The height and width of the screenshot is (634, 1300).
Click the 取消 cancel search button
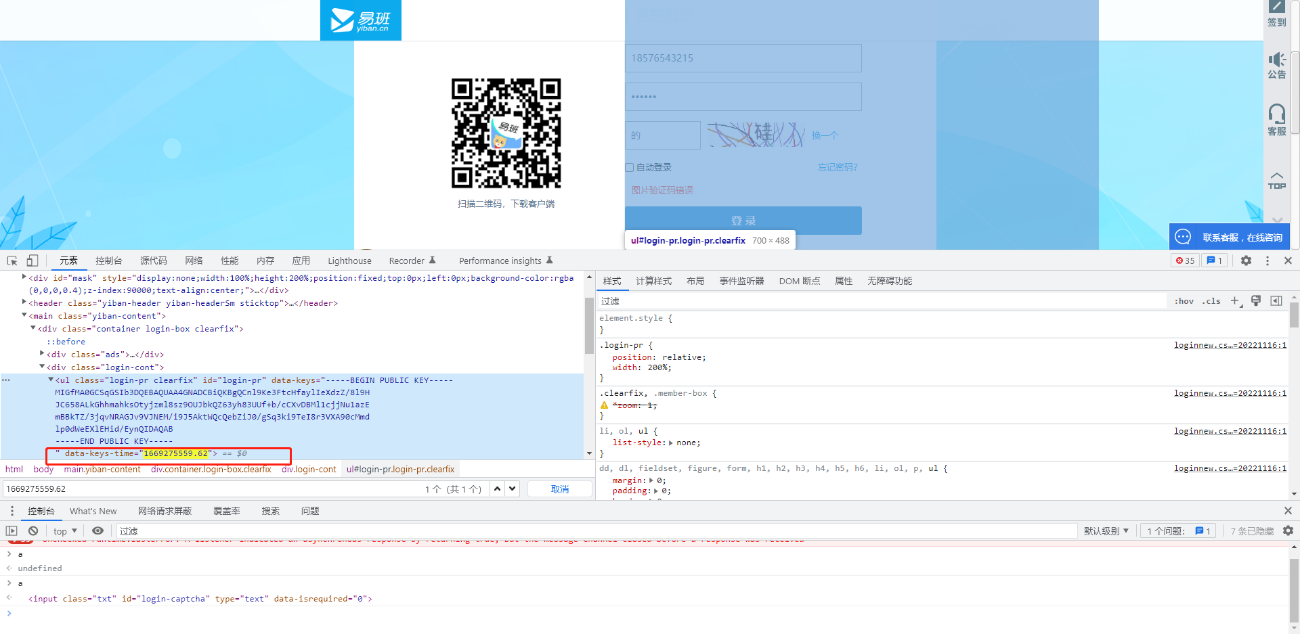pyautogui.click(x=560, y=489)
